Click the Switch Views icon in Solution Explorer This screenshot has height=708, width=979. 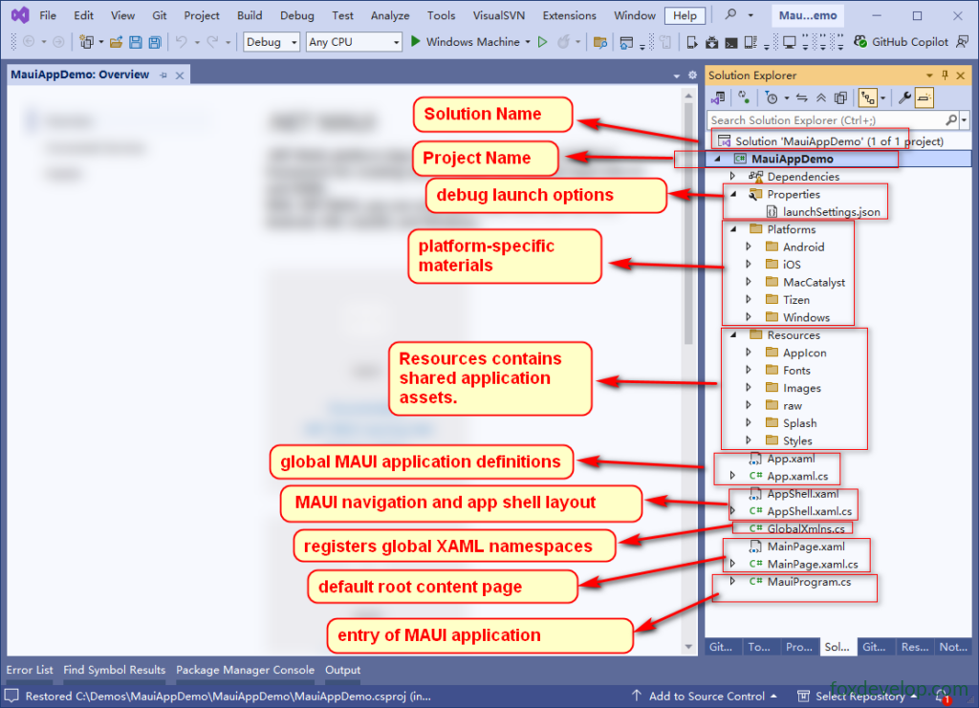coord(718,97)
